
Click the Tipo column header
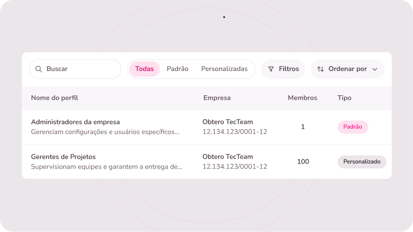(345, 98)
